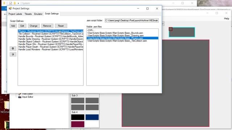Viewport: 232px width, 130px height.
Task: Click the small red square in cyan-bordered preview
Action: point(171,29)
